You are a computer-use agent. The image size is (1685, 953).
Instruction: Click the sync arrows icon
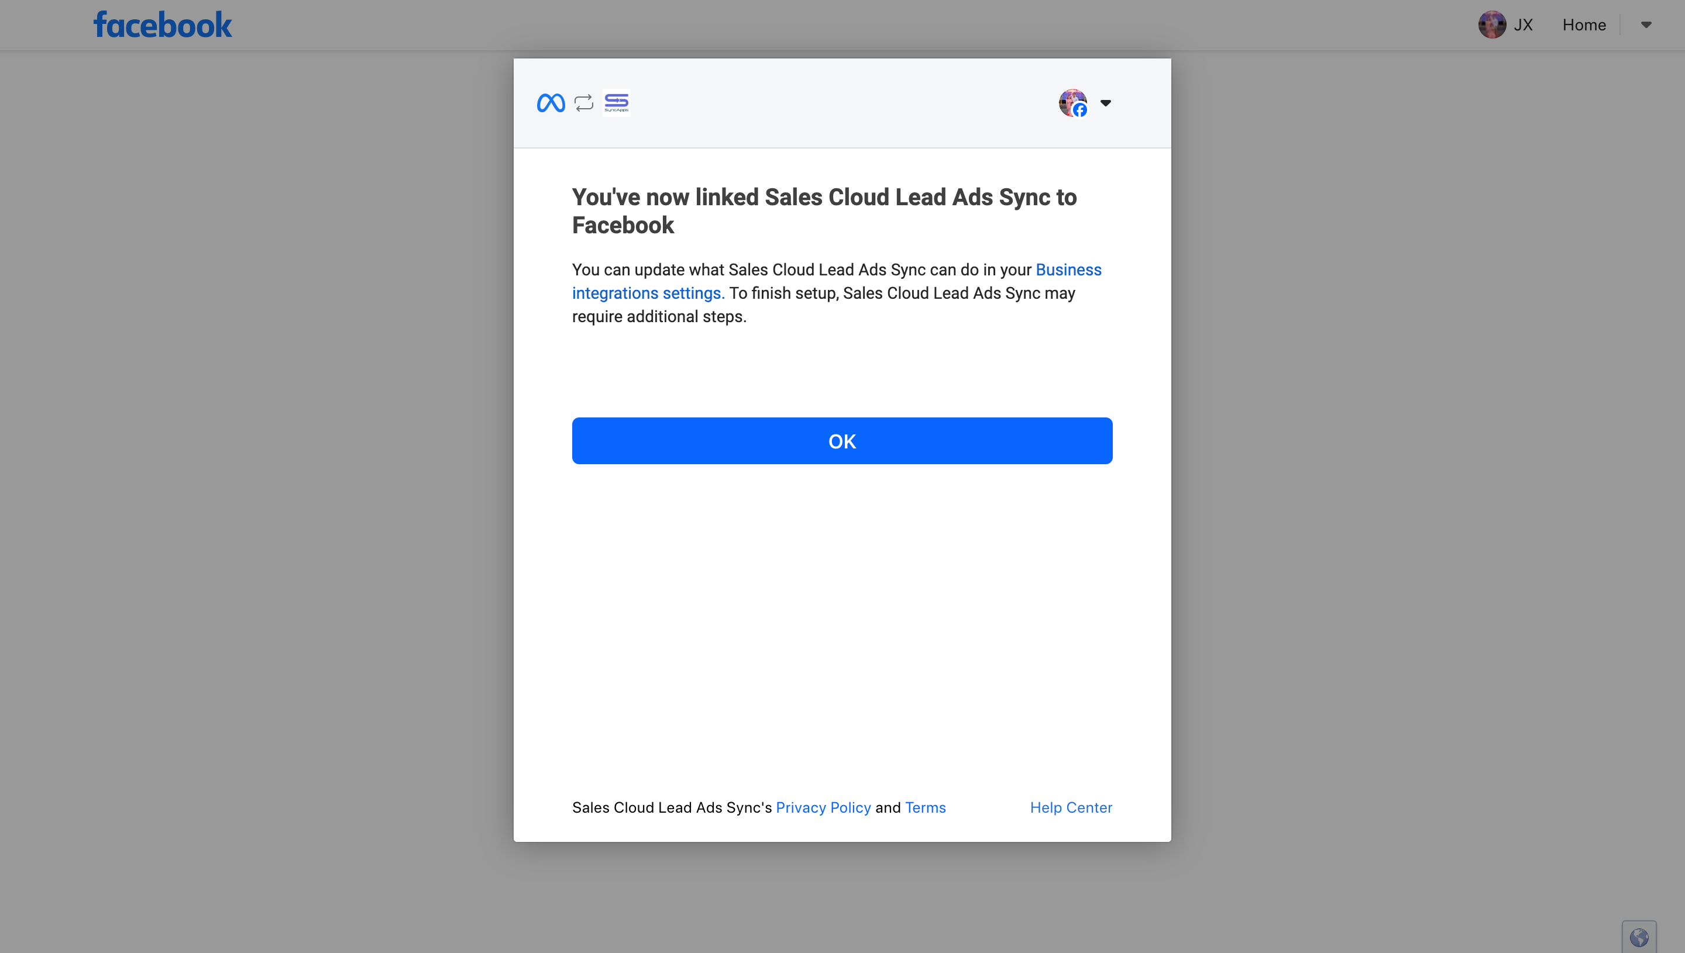coord(583,103)
